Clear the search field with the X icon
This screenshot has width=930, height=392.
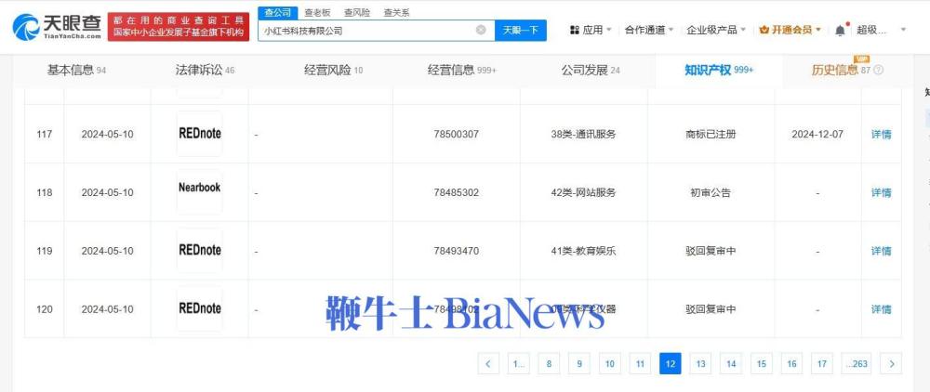[481, 31]
